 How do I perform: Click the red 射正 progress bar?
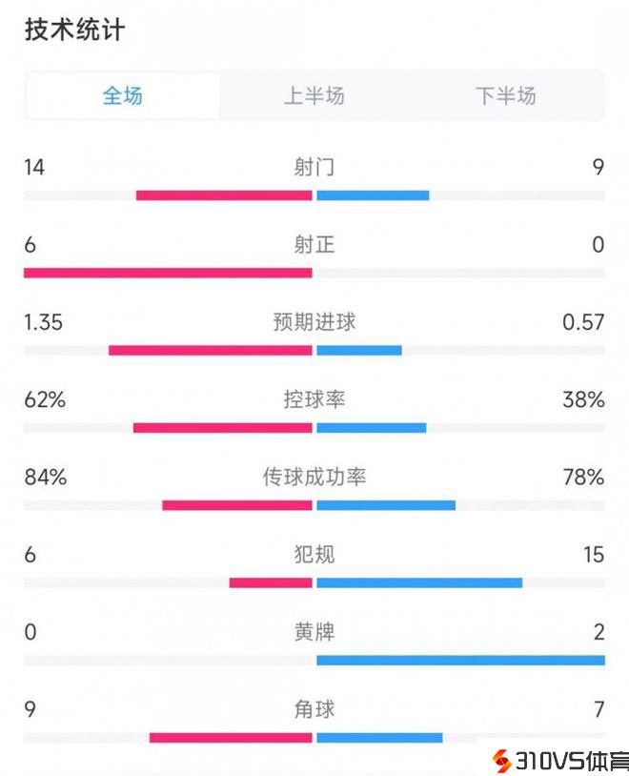tap(168, 273)
